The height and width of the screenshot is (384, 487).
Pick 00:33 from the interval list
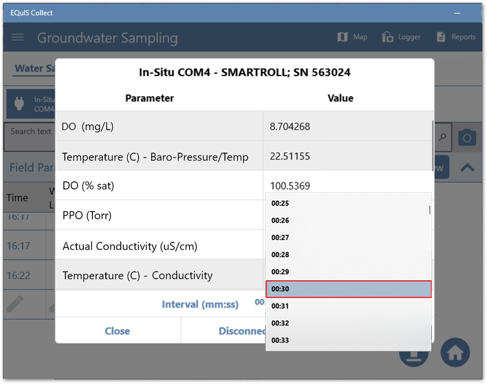(348, 340)
